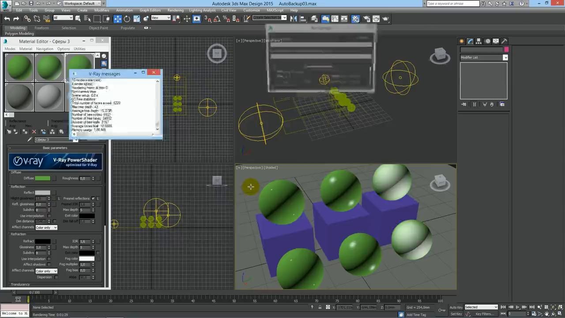Click the Polygon Modeling ribbon panel label

pyautogui.click(x=19, y=34)
